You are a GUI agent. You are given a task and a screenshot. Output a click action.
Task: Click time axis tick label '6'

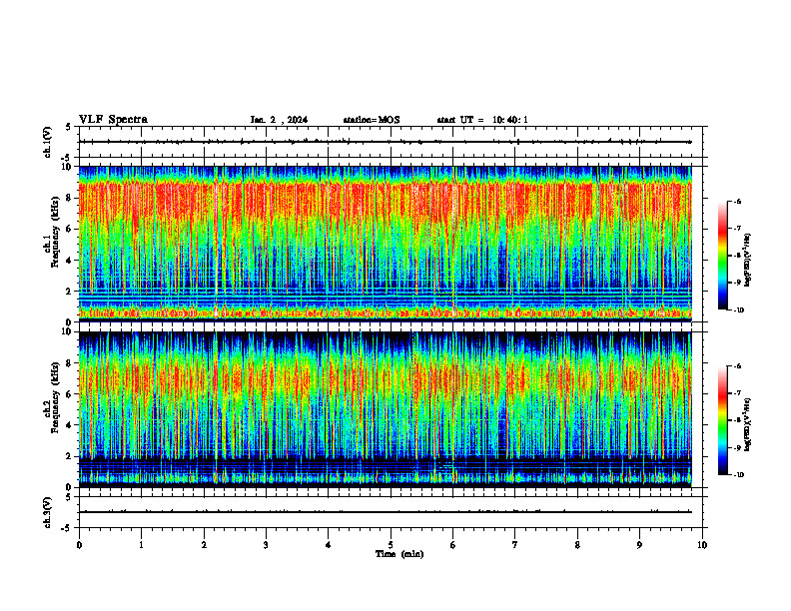(x=453, y=545)
